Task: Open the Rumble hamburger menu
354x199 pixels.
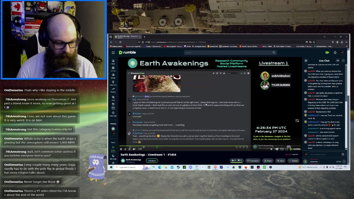Action: 113,53
